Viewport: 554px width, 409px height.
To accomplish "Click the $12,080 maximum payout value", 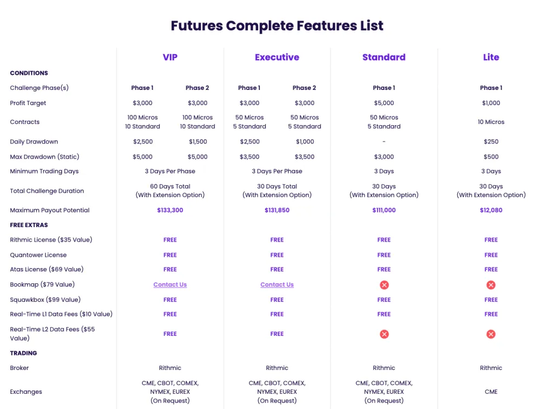I will point(491,210).
